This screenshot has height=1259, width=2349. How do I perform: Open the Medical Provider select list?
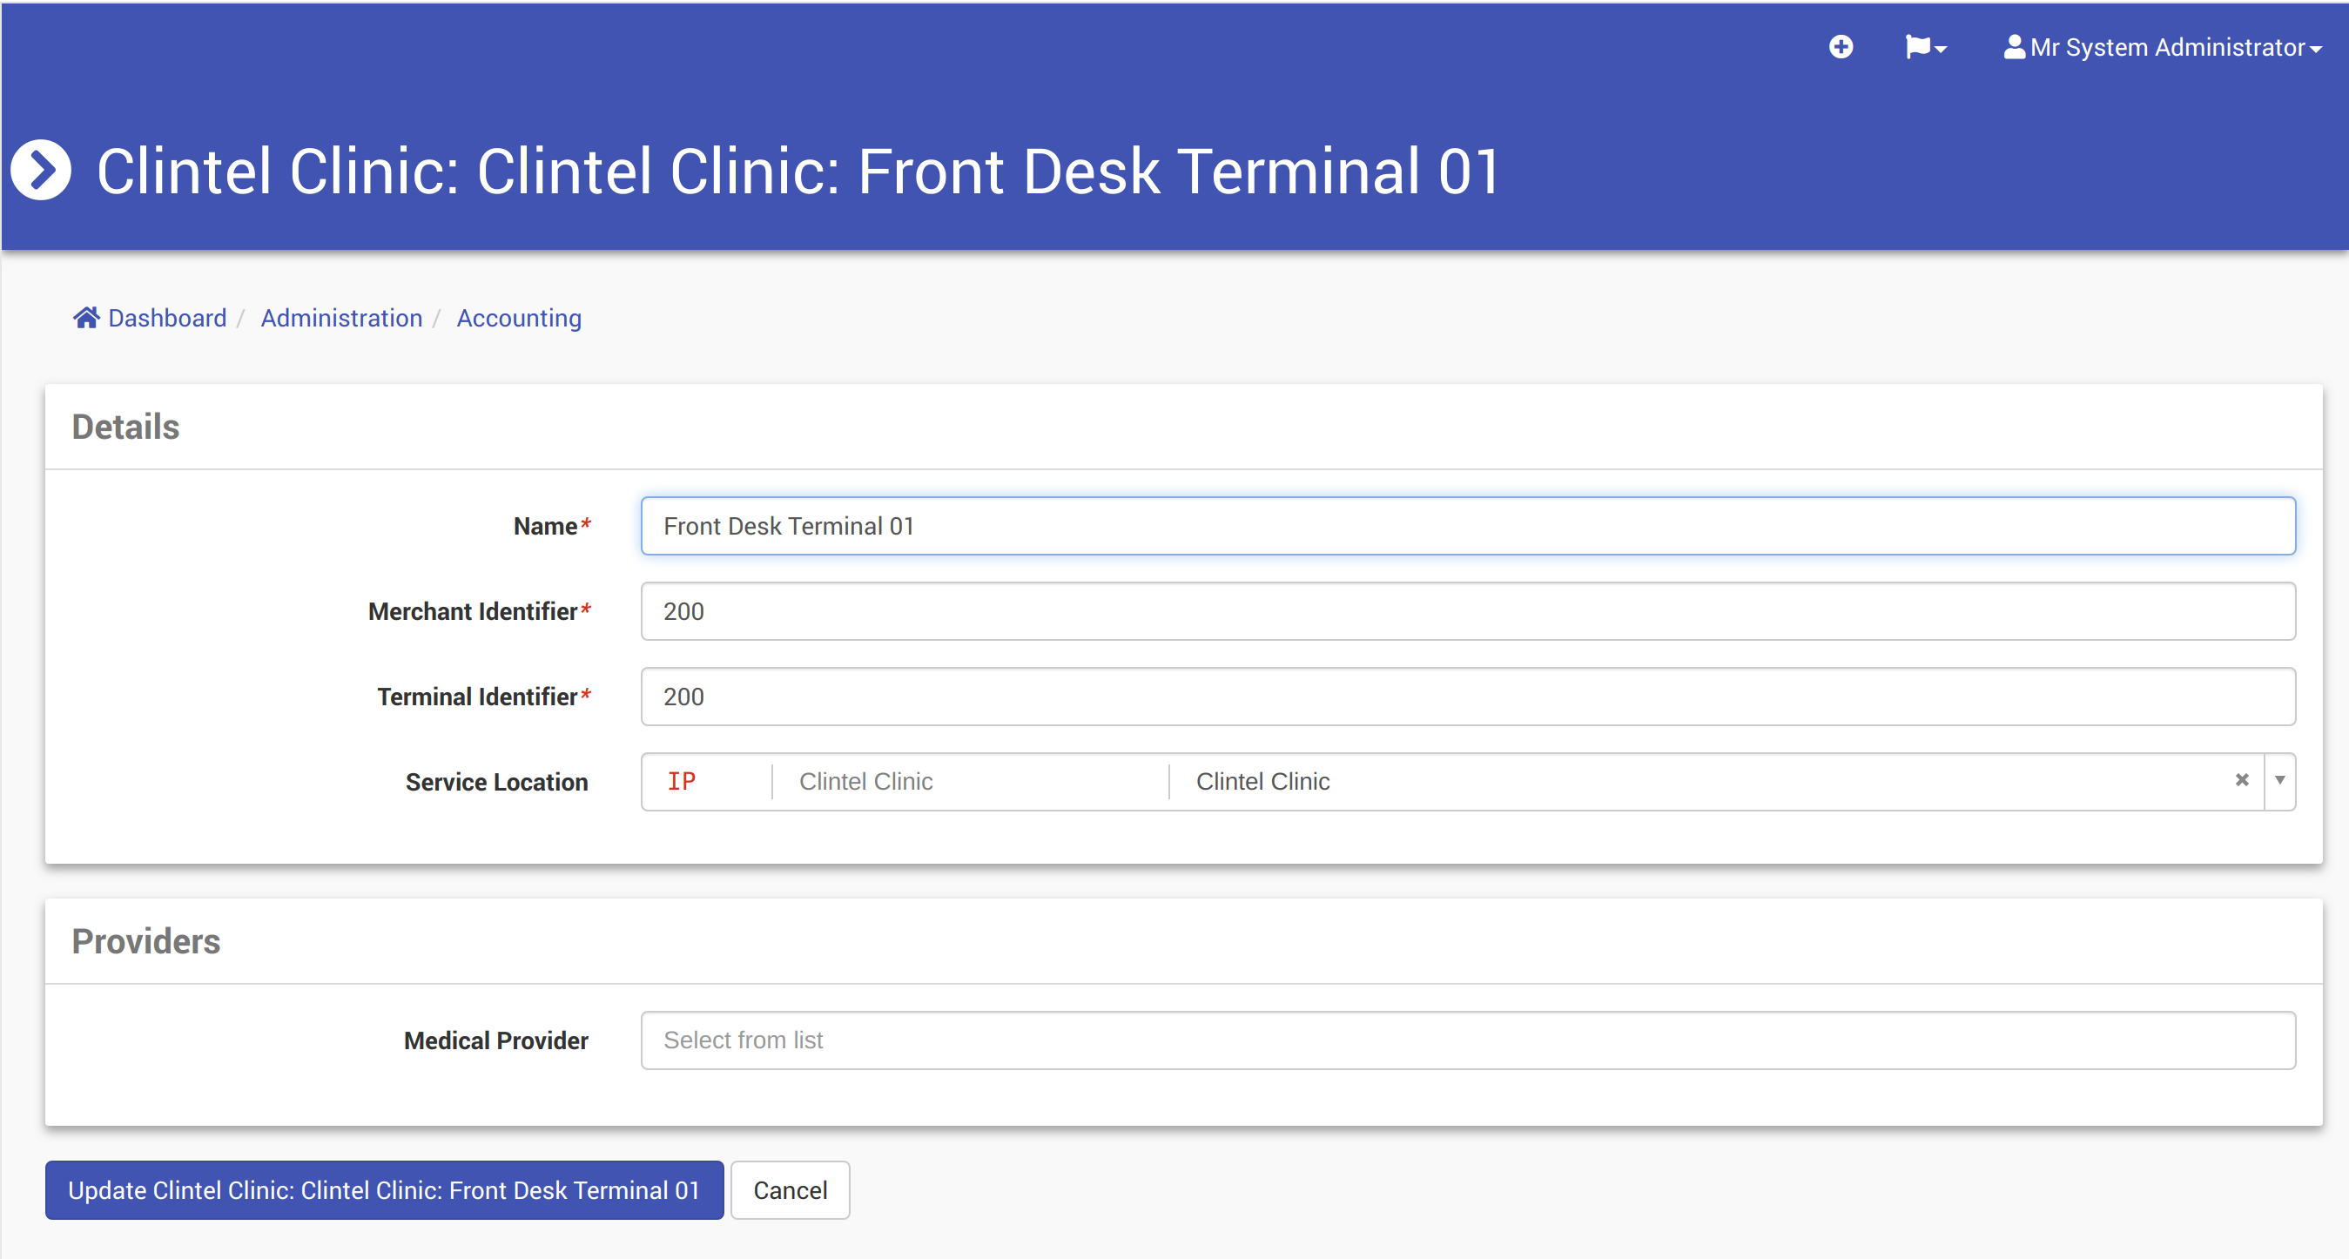pos(1467,1040)
